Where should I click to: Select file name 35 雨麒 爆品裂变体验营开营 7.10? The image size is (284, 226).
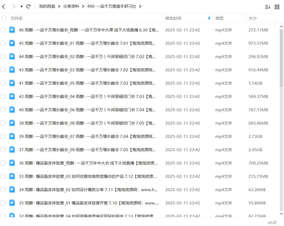click(89, 203)
